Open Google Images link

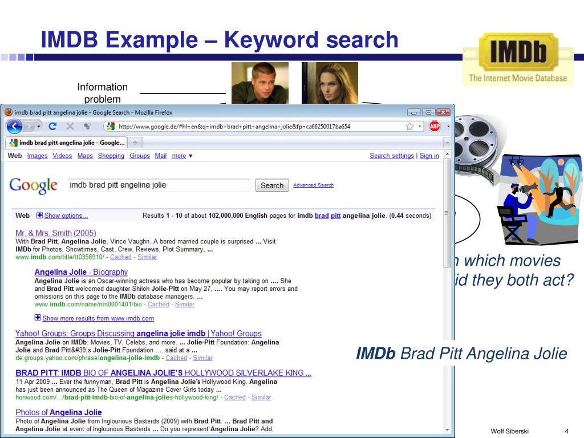(x=37, y=156)
